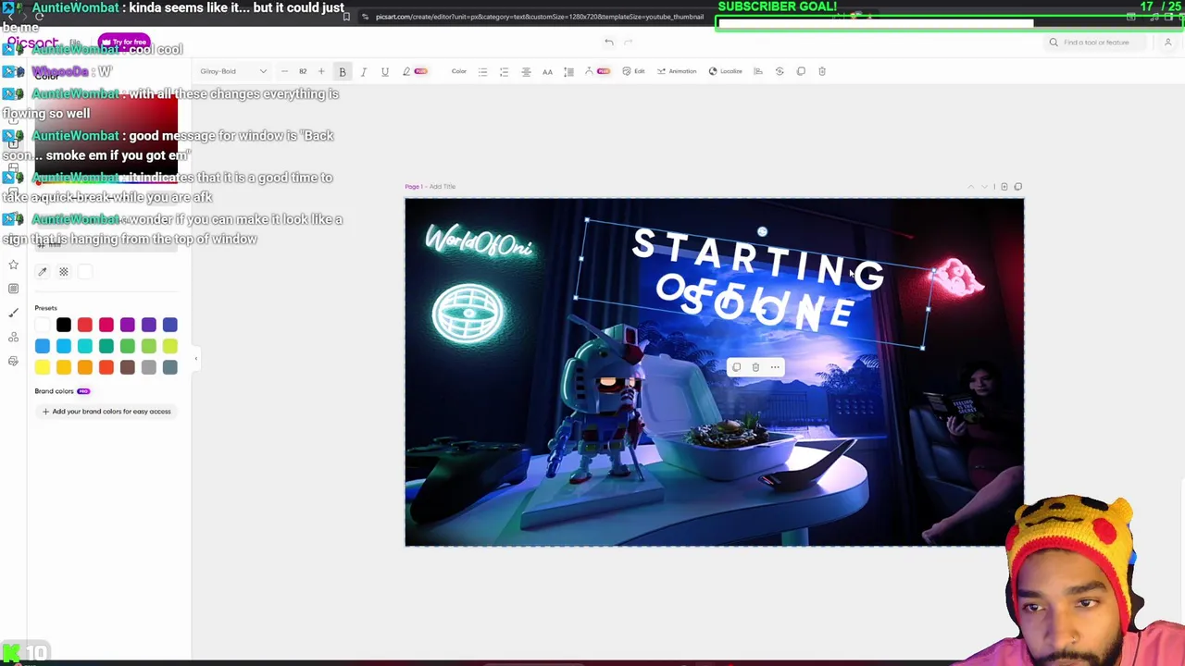Pick the brown preset color
The image size is (1185, 666).
[128, 367]
